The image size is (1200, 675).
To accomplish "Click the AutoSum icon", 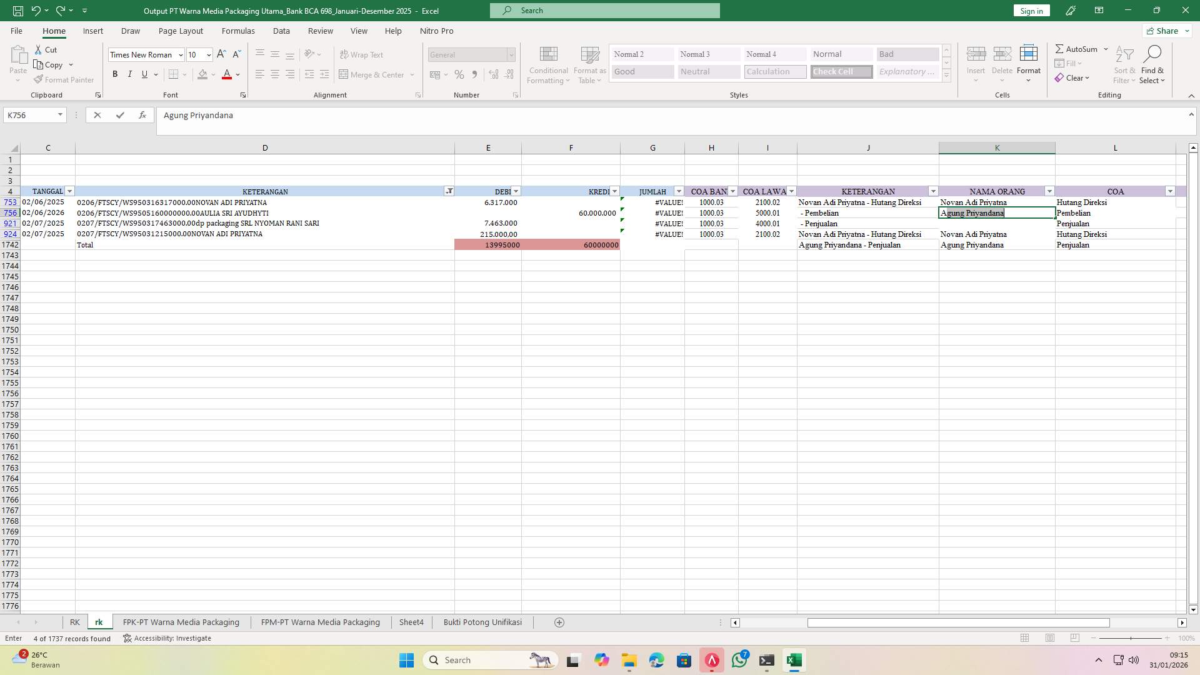I will point(1061,48).
